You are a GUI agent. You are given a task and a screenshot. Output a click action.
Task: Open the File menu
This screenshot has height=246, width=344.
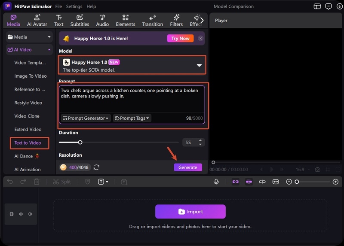[58, 6]
